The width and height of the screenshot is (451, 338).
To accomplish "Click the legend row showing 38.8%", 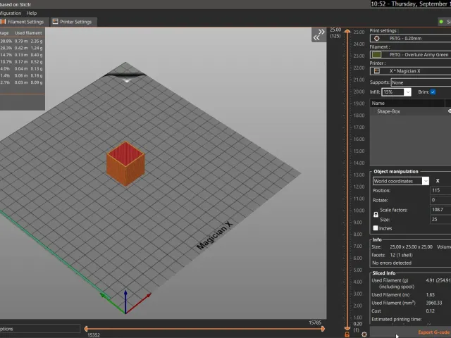I will click(x=22, y=41).
